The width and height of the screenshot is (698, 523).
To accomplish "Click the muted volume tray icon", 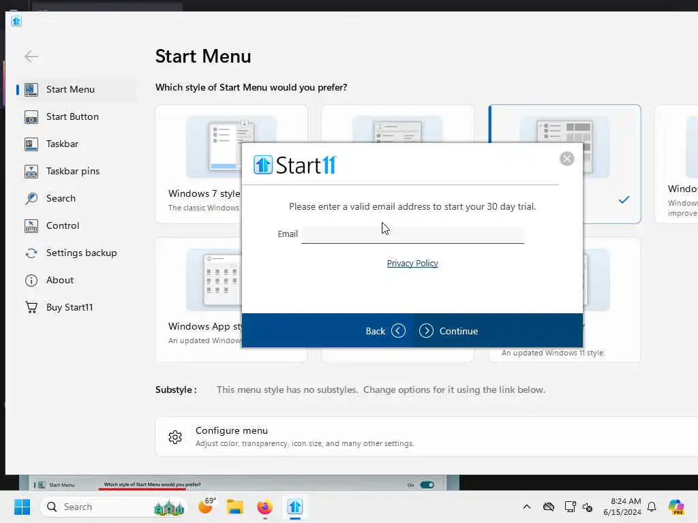I will pyautogui.click(x=588, y=507).
